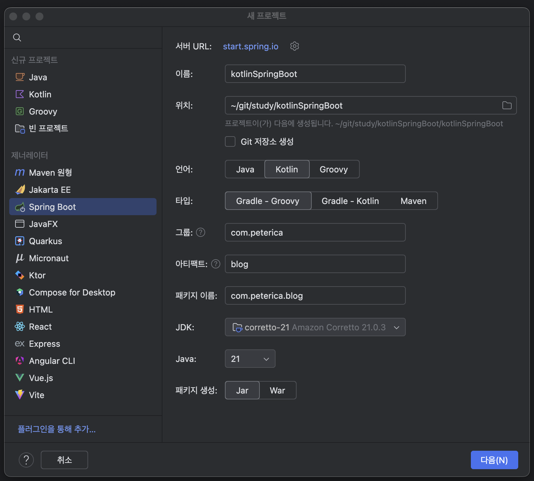Open server URL settings gear
The width and height of the screenshot is (534, 481).
click(295, 46)
